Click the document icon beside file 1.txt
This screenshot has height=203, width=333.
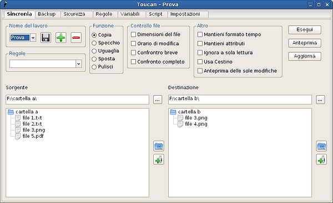click(18, 118)
